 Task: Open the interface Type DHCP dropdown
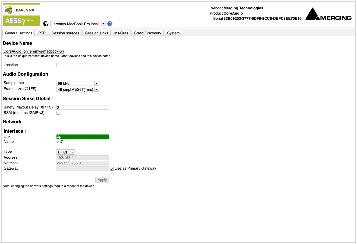[x=65, y=152]
